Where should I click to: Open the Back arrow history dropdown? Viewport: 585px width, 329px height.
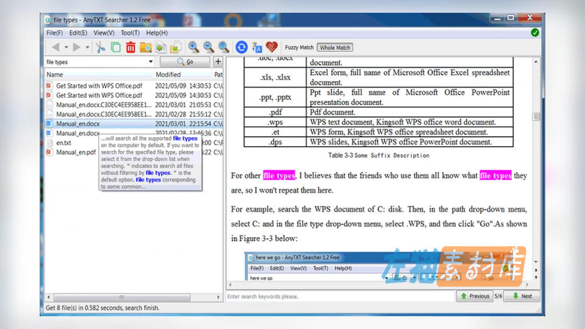[x=66, y=47]
